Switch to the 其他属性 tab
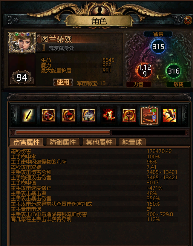The width and height of the screenshot is (193, 246). click(99, 142)
